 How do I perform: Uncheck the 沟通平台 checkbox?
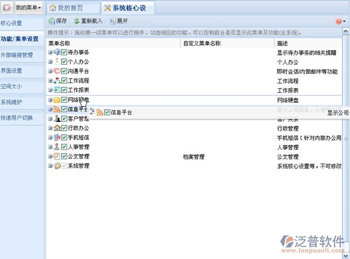pyautogui.click(x=64, y=71)
